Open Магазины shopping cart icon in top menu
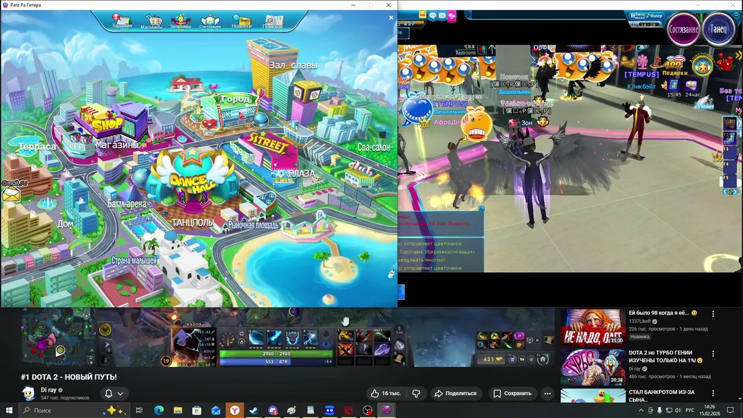Viewport: 743px width, 418px height. 151,22
